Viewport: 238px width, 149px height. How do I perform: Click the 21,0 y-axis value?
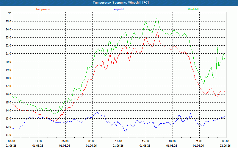(8, 54)
